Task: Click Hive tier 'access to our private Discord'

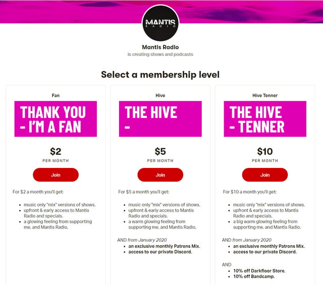Action: (x=160, y=252)
